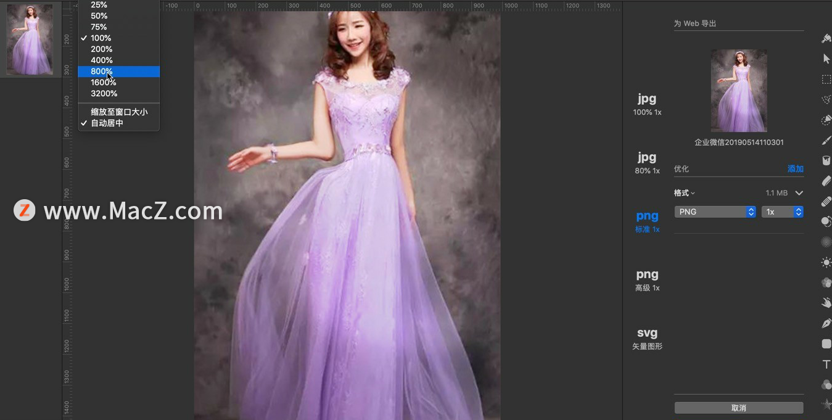The height and width of the screenshot is (420, 832).
Task: Select the Paint brush tool
Action: 826,140
